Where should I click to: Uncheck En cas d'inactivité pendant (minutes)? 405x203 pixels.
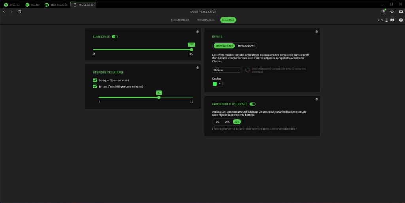coord(95,86)
